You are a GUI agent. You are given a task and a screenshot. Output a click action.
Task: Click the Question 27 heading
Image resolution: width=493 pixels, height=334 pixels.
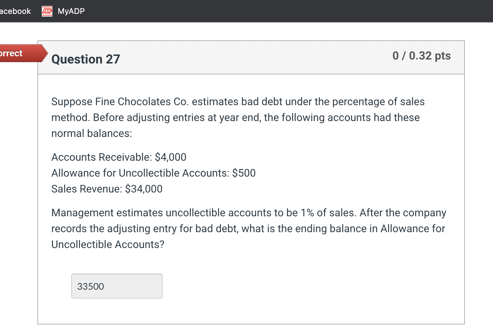pyautogui.click(x=86, y=59)
